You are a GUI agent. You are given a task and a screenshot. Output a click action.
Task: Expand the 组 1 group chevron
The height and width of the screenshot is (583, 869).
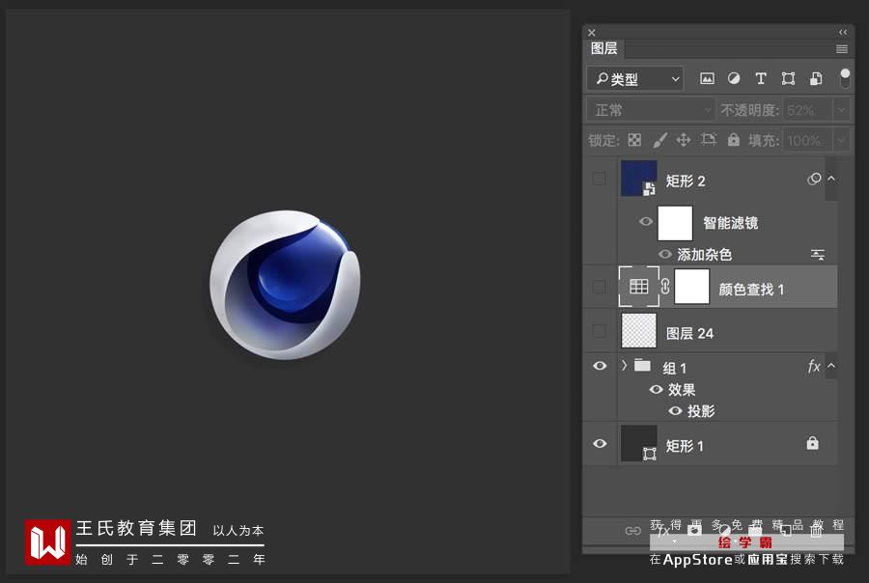(625, 365)
